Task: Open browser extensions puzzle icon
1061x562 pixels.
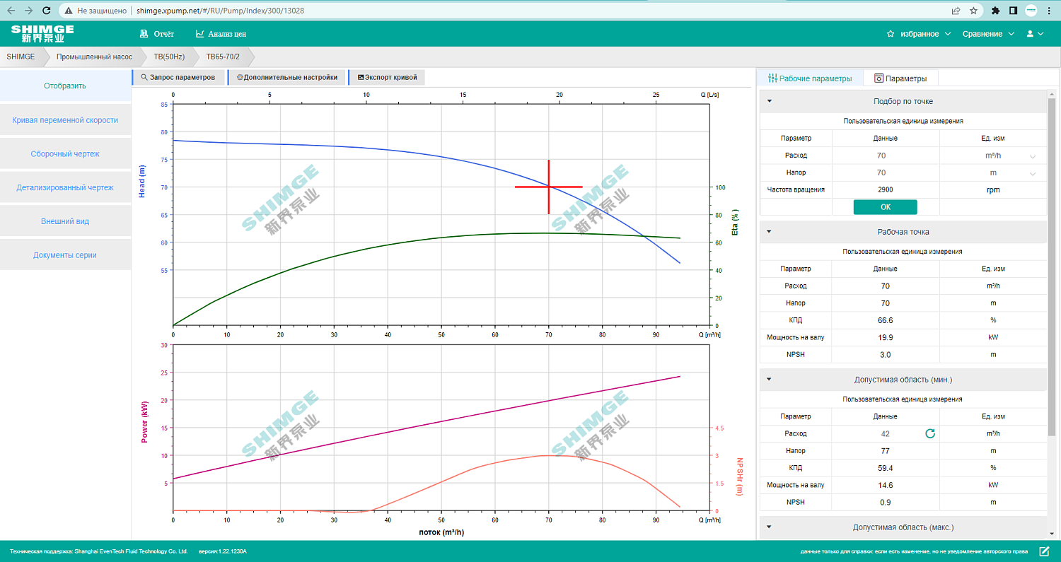Action: (996, 11)
